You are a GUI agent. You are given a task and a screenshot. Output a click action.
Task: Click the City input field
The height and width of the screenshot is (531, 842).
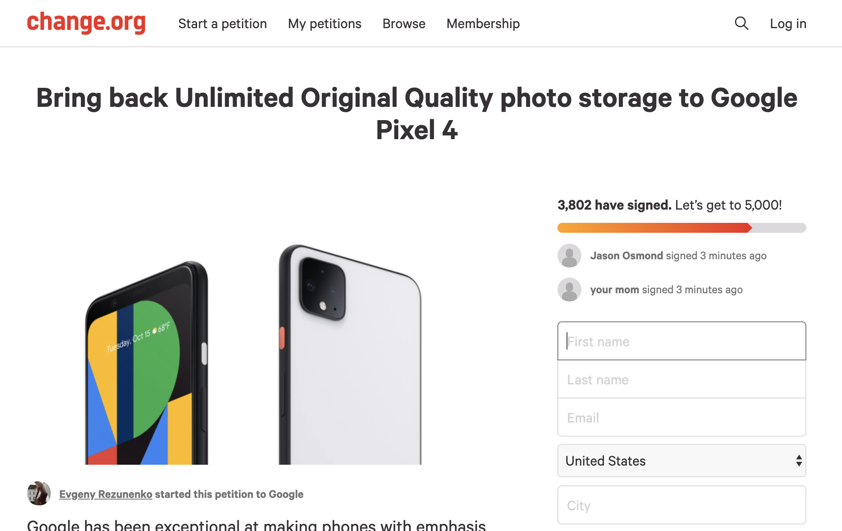681,505
